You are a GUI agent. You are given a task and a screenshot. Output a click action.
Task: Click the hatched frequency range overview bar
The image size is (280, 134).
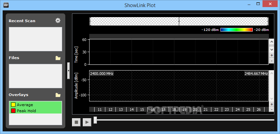click(x=179, y=21)
